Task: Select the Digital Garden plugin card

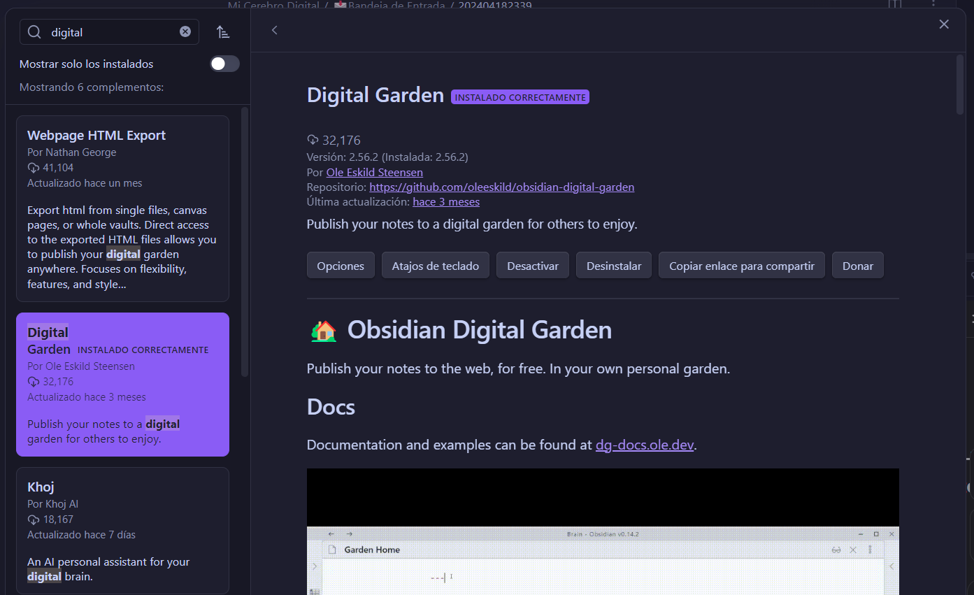Action: point(122,385)
